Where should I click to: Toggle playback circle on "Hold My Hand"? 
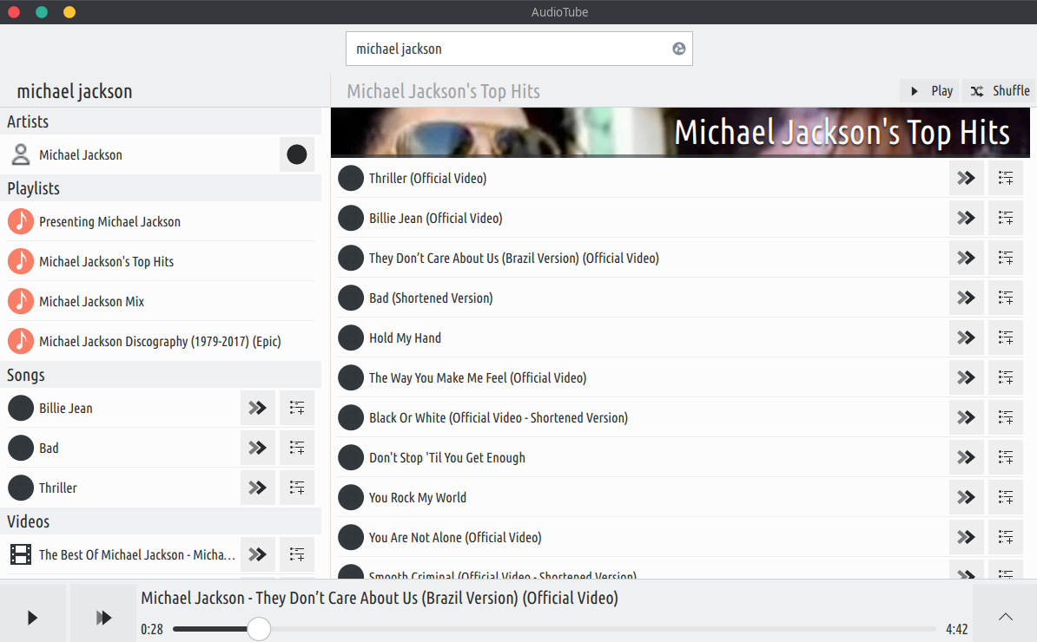tap(351, 337)
